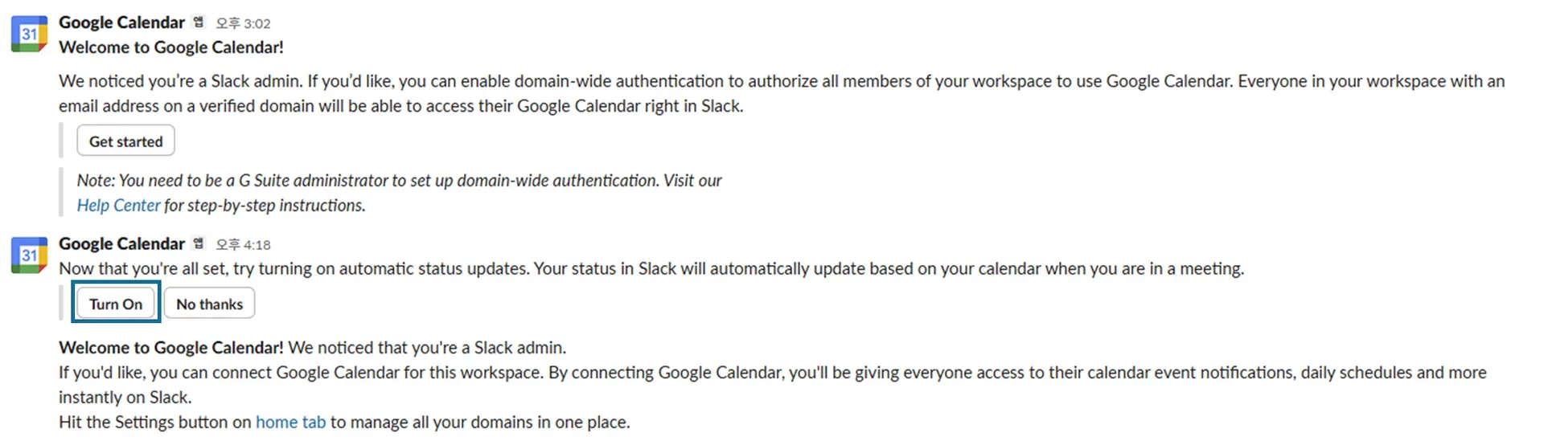The width and height of the screenshot is (1544, 445).
Task: Click the app badge beside the 3:02 sender name
Action: (199, 22)
